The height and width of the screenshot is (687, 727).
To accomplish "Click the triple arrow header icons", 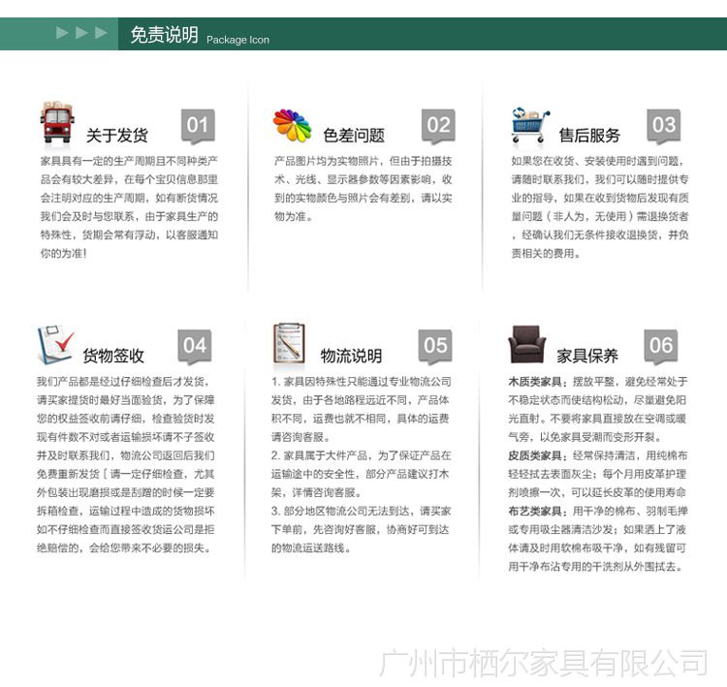I will tap(81, 34).
